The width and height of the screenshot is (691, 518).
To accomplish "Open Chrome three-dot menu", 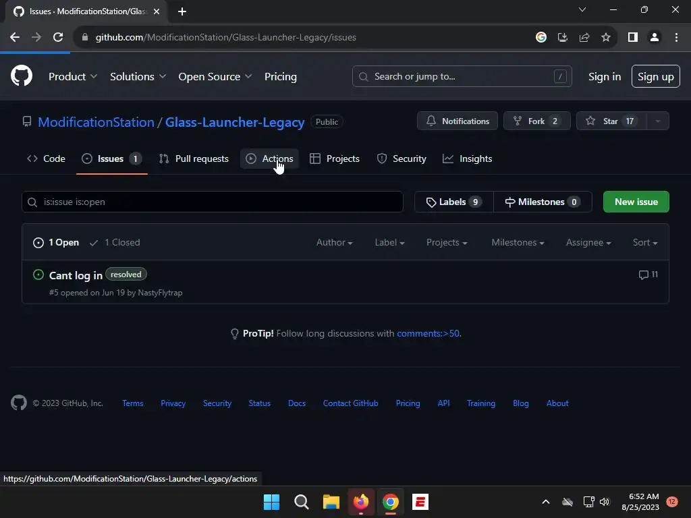I will [676, 38].
